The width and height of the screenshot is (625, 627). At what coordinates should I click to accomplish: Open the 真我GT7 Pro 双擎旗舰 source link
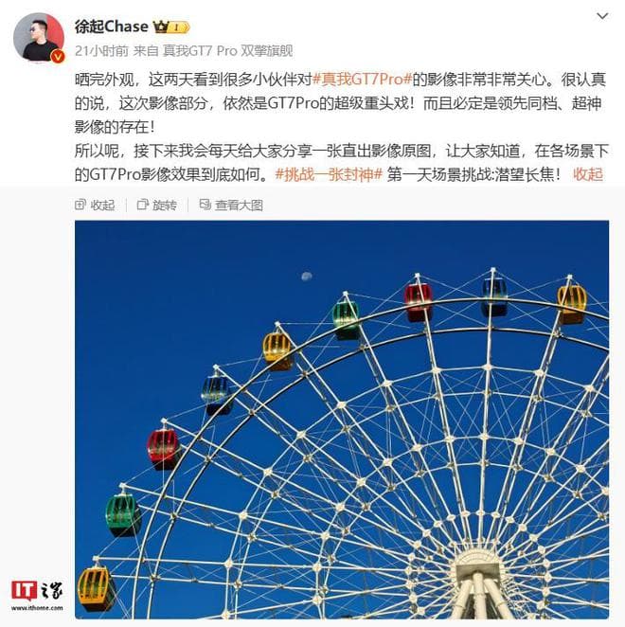[x=227, y=51]
